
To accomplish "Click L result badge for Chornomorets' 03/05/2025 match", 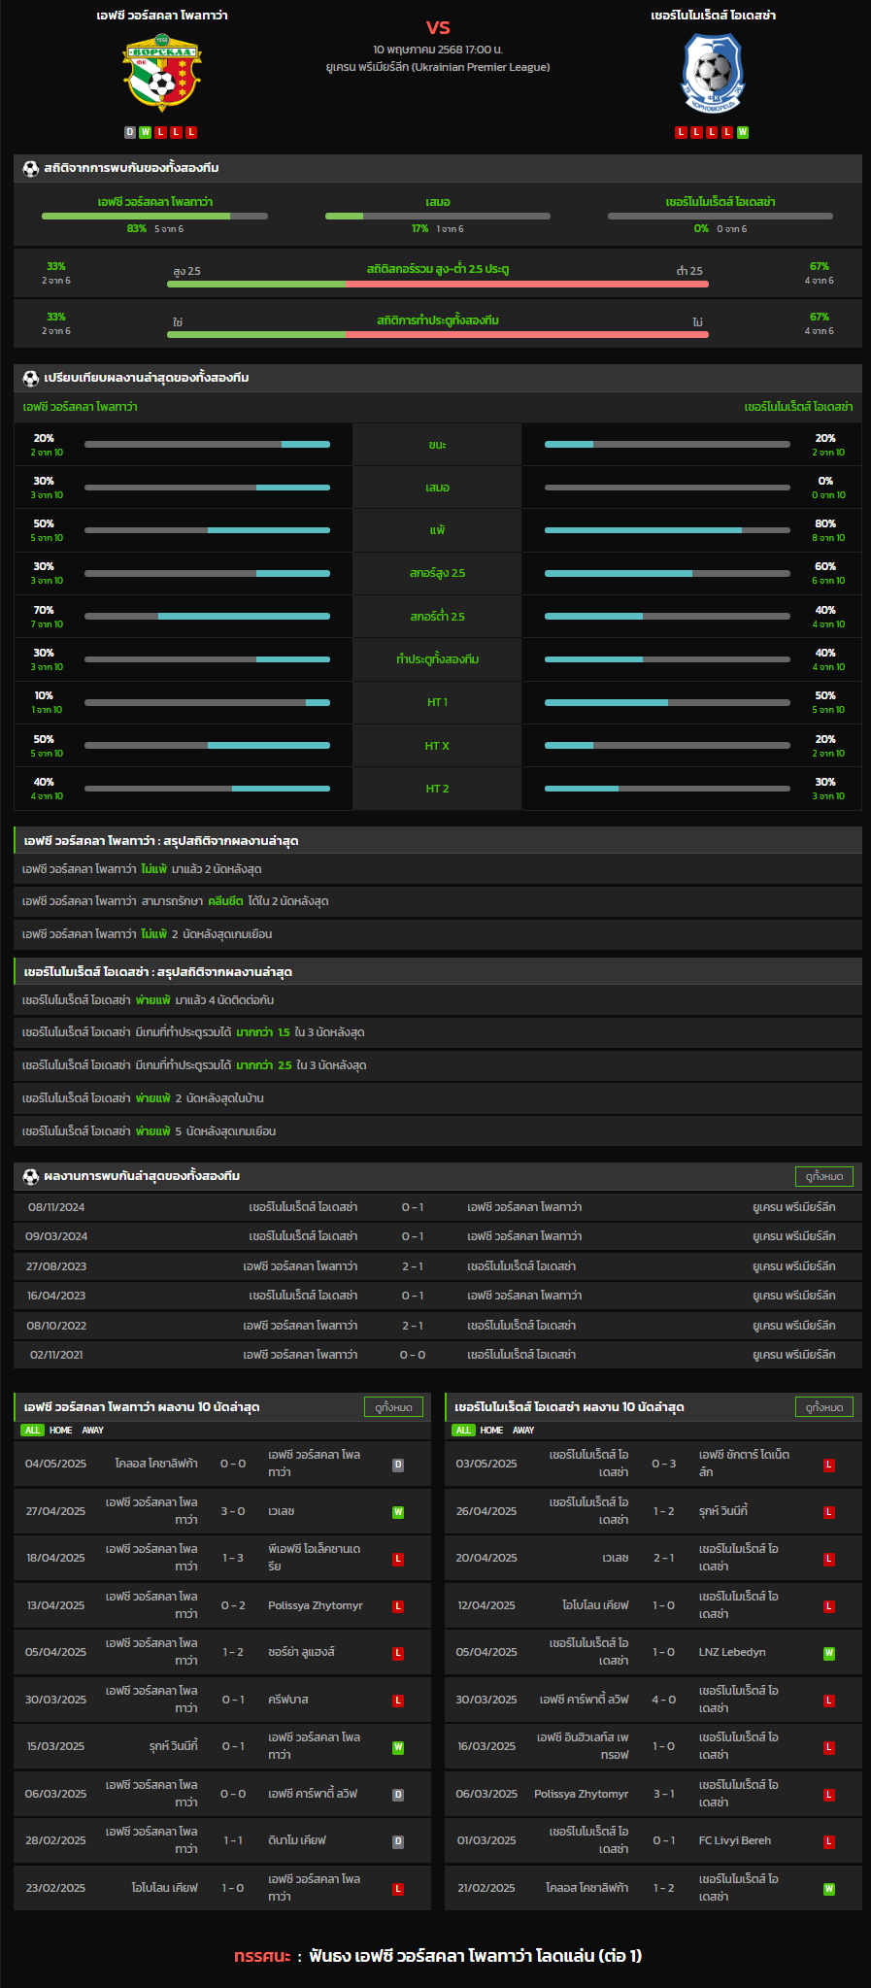I will coord(829,1465).
